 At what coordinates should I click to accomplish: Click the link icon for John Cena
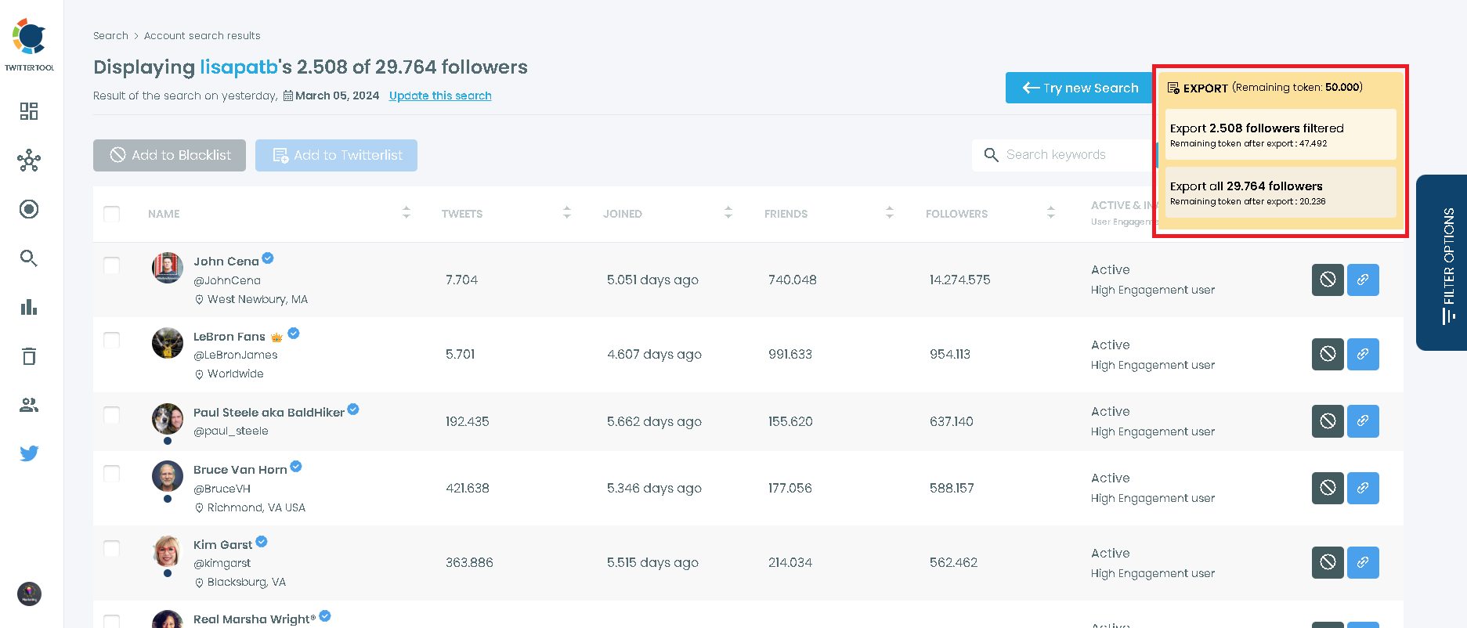click(1363, 280)
